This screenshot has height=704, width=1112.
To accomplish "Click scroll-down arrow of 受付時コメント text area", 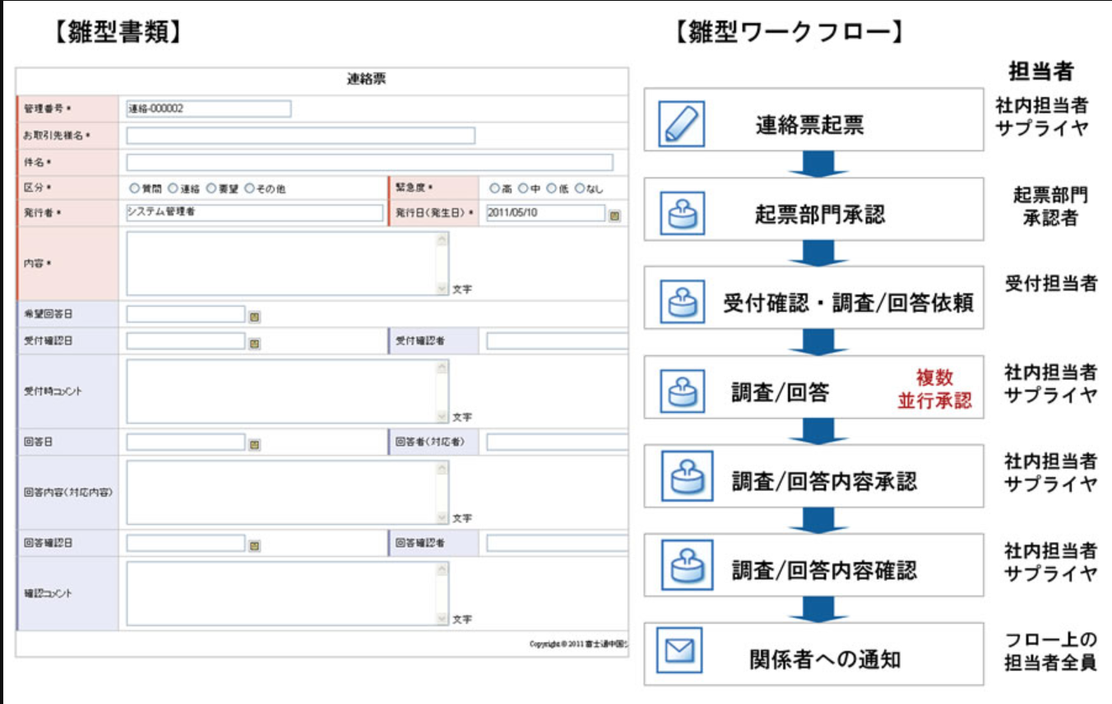I will coord(442,417).
